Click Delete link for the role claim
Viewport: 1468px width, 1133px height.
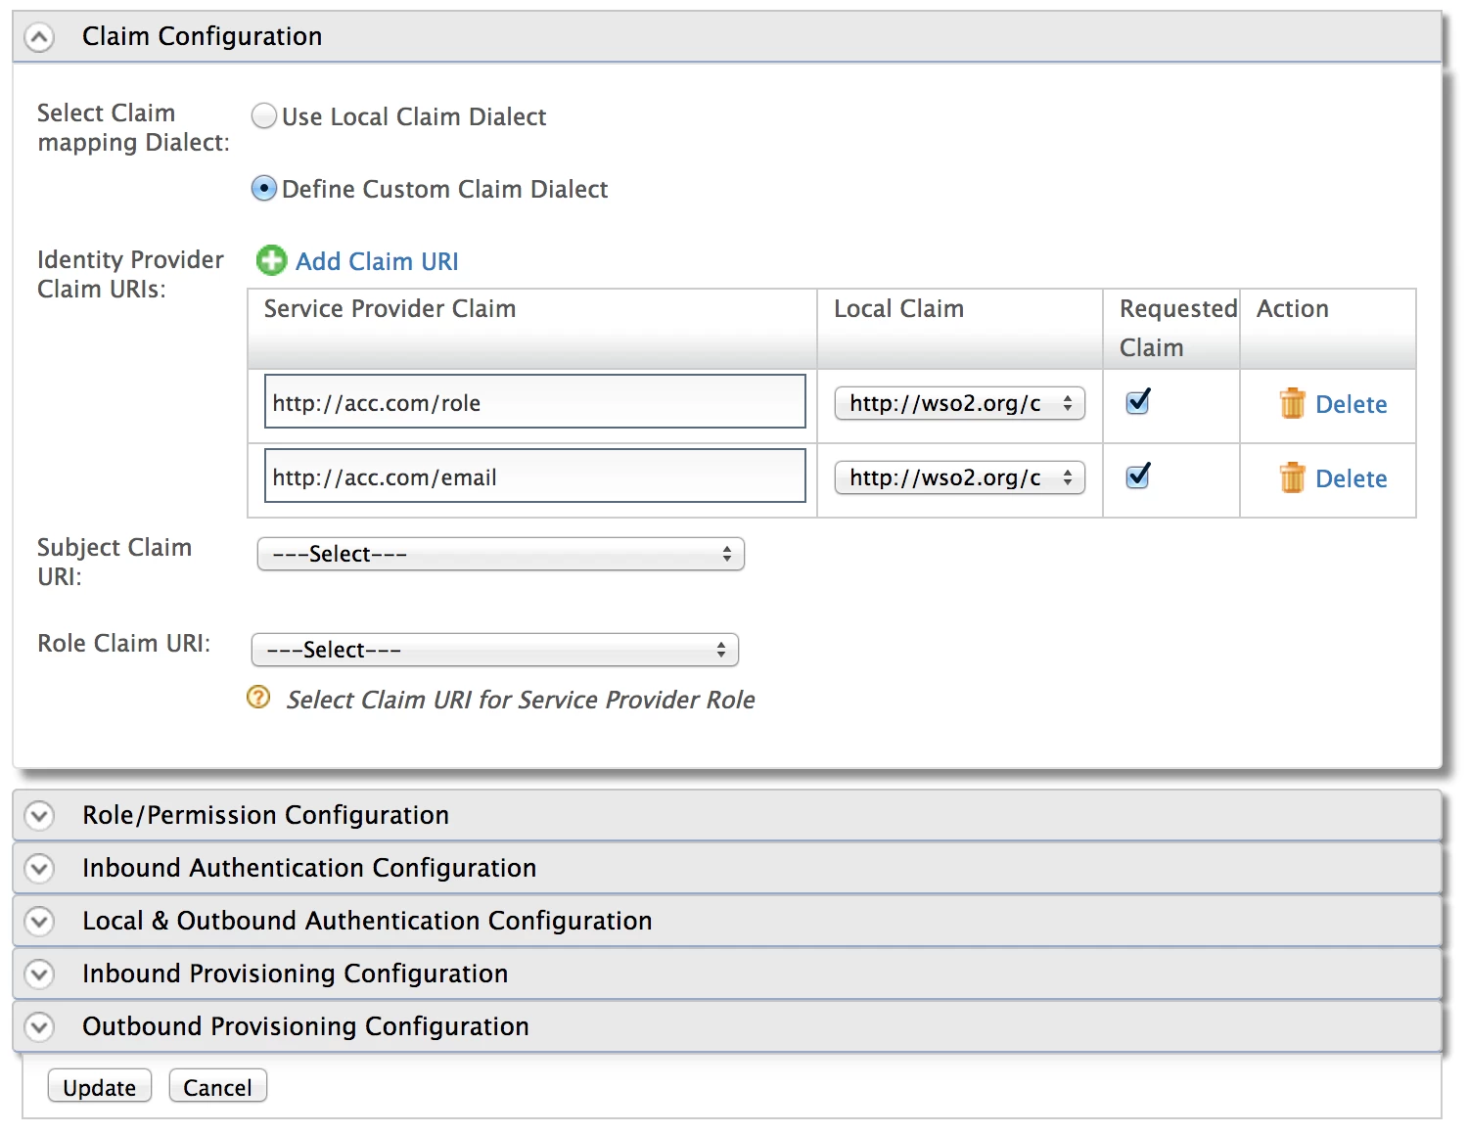tap(1351, 404)
